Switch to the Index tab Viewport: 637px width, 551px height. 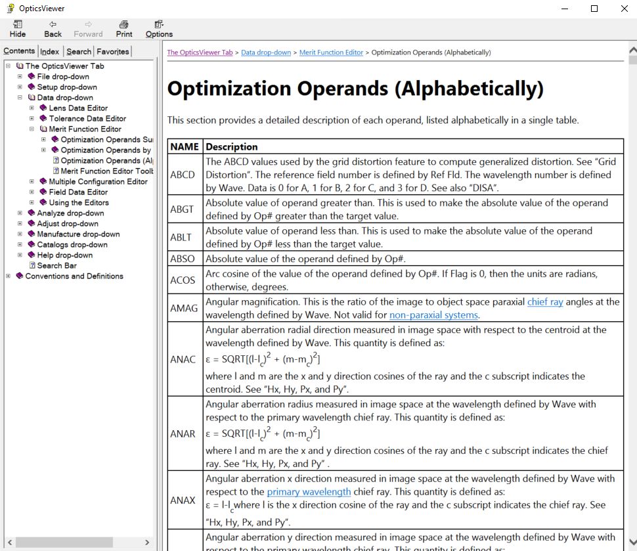[49, 51]
